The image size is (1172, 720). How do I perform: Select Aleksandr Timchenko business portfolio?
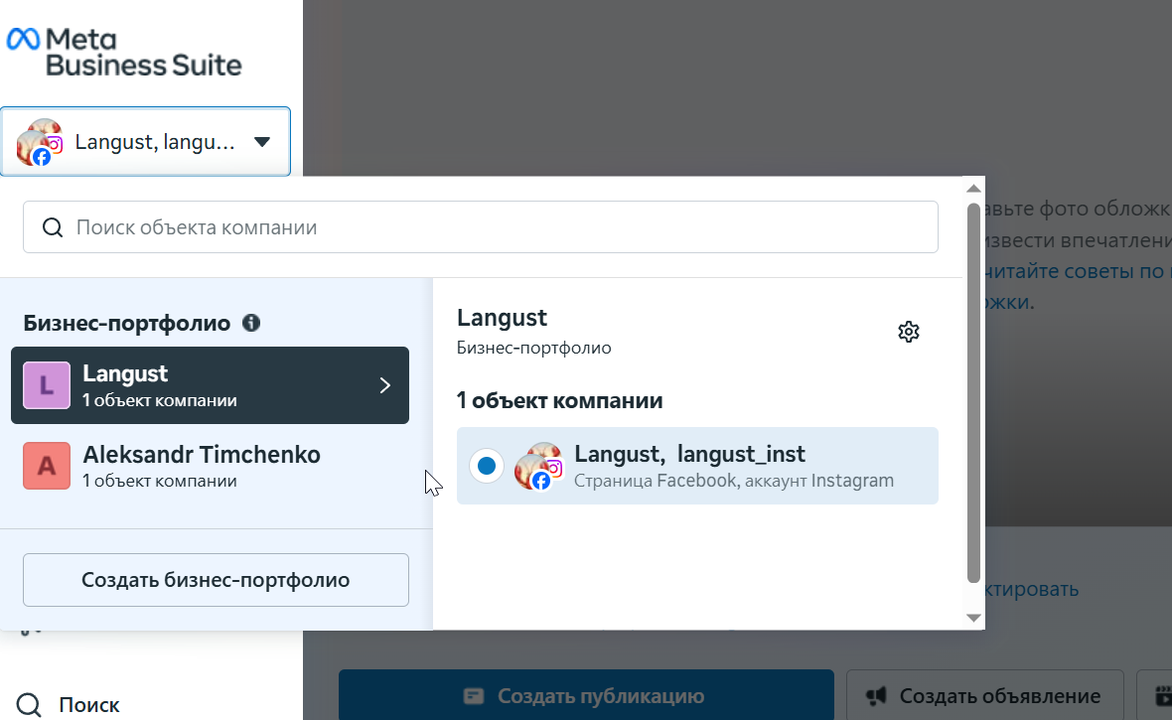210,466
